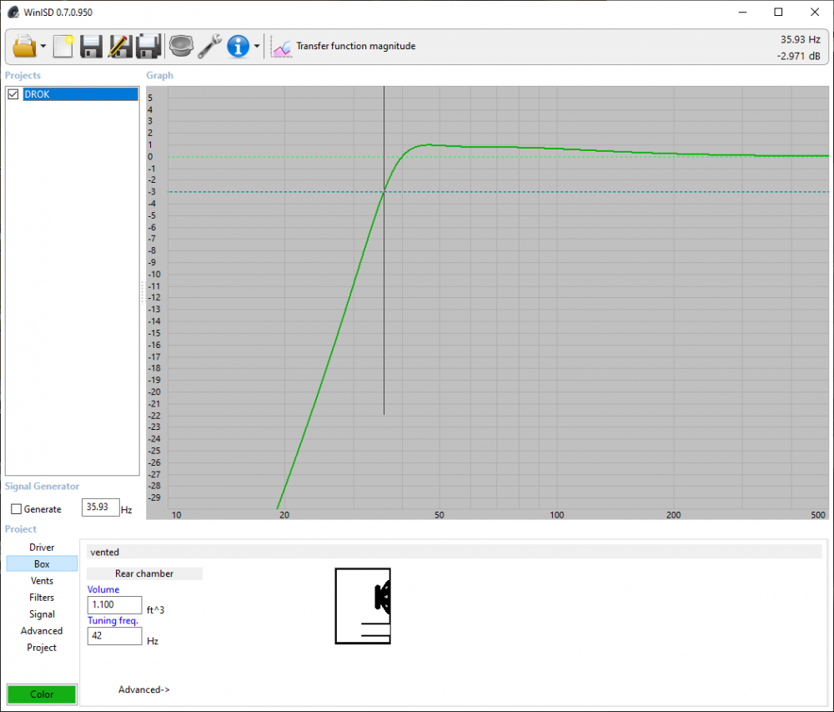Click the Save All double disk icon
The width and height of the screenshot is (834, 712).
pos(148,46)
